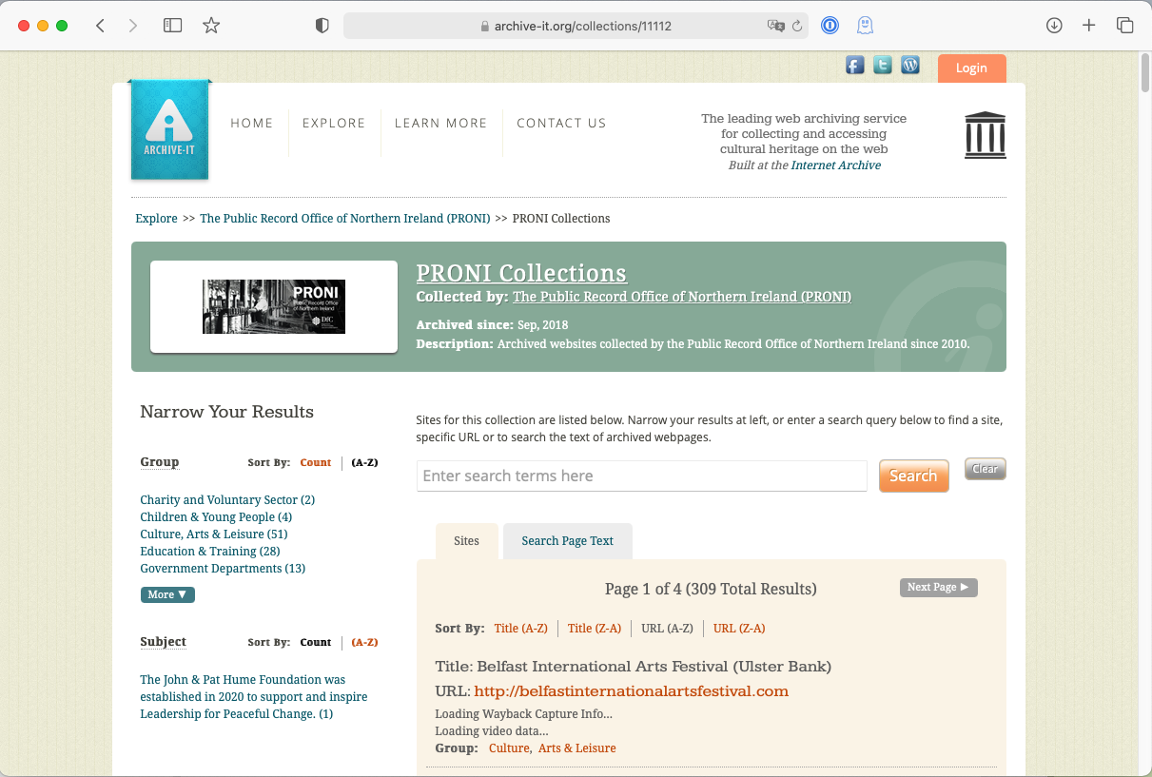
Task: Sort Subject by Count
Action: click(316, 643)
